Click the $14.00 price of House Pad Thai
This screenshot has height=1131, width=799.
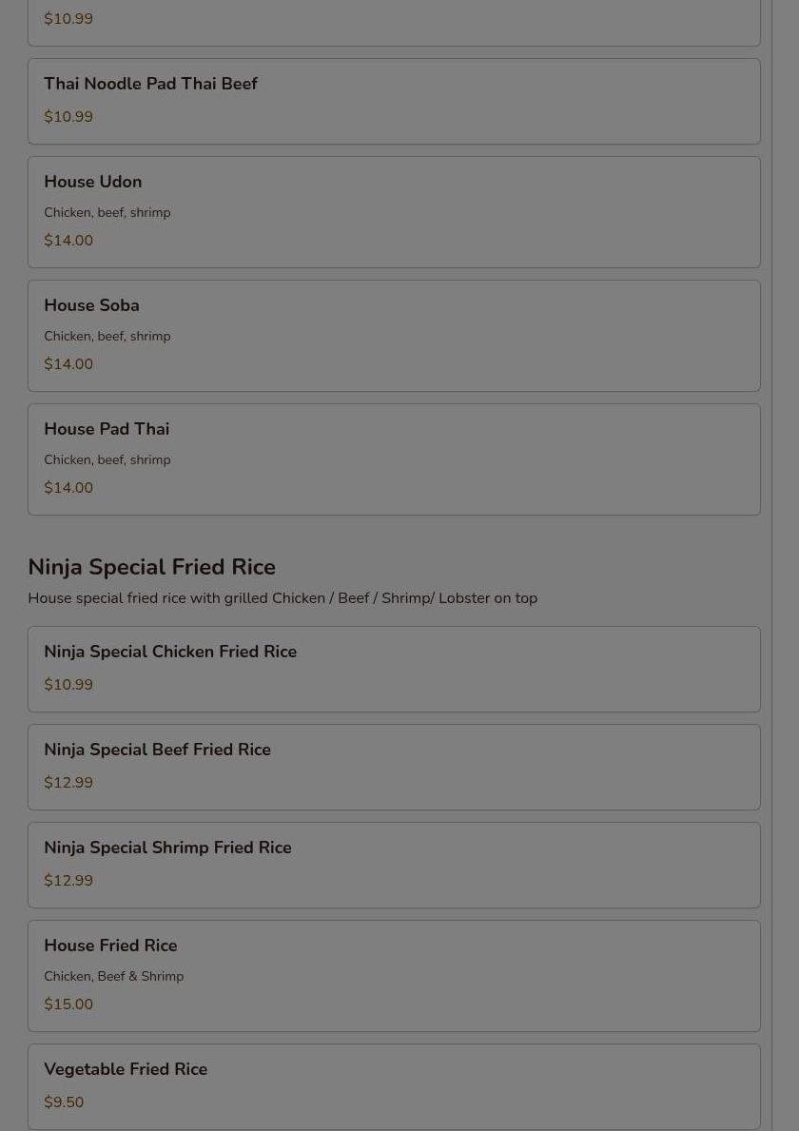(68, 488)
